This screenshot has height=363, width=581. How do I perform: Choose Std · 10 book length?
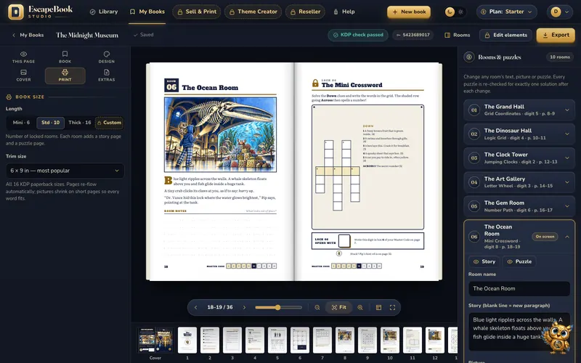50,123
